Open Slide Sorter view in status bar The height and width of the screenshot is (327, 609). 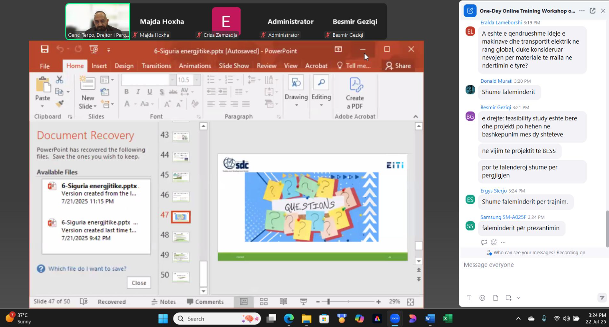[x=264, y=302]
